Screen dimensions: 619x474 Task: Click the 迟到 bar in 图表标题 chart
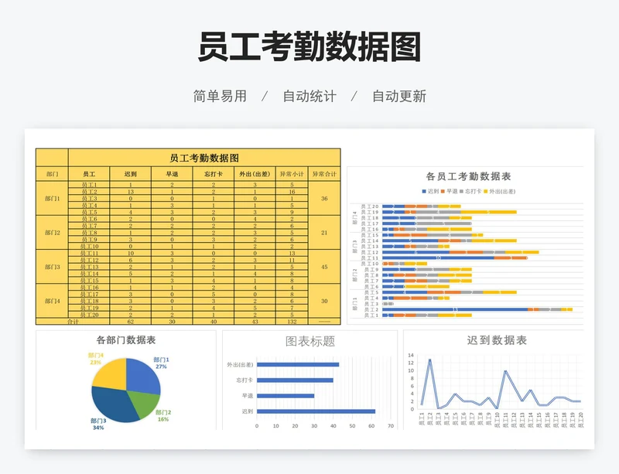tap(316, 411)
